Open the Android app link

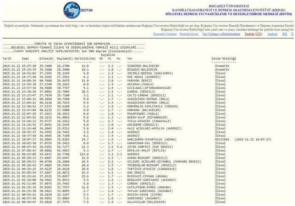272,34
